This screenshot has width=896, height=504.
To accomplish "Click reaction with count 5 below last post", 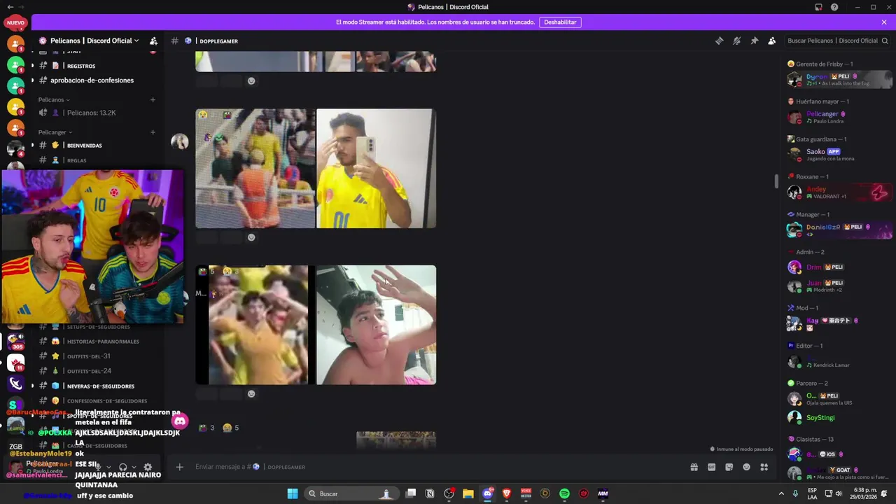I will pos(231,428).
